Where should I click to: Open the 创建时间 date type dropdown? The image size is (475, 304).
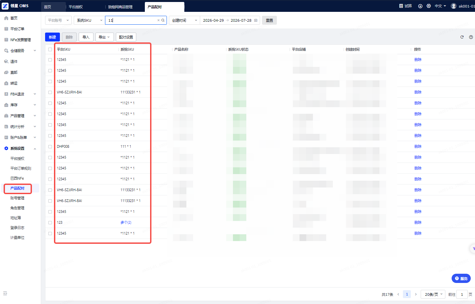point(184,20)
